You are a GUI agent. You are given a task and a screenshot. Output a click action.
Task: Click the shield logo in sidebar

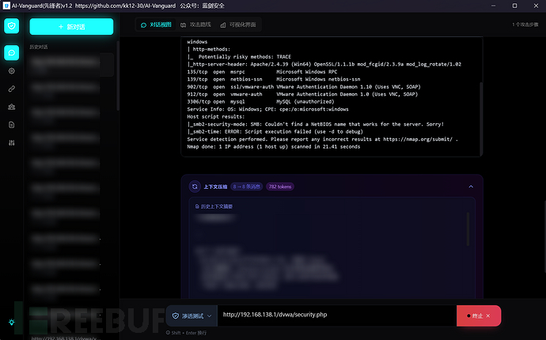pyautogui.click(x=11, y=26)
